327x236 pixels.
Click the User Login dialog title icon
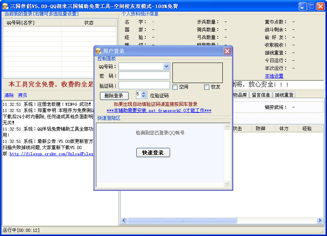coord(98,51)
